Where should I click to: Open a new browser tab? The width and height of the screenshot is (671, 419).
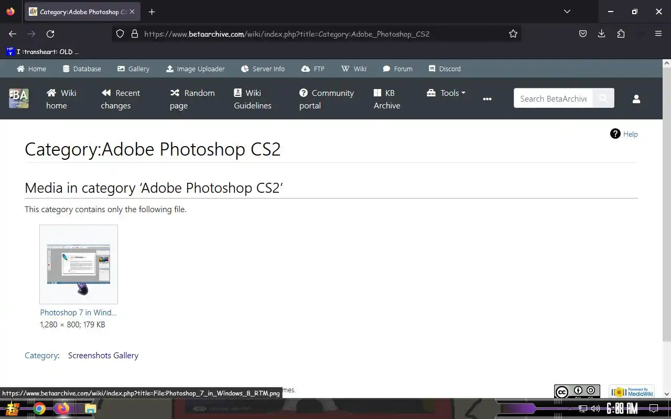(x=151, y=12)
